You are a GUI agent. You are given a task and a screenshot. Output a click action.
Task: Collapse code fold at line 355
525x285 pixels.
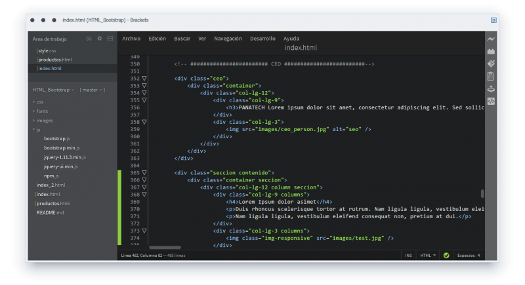point(144,100)
